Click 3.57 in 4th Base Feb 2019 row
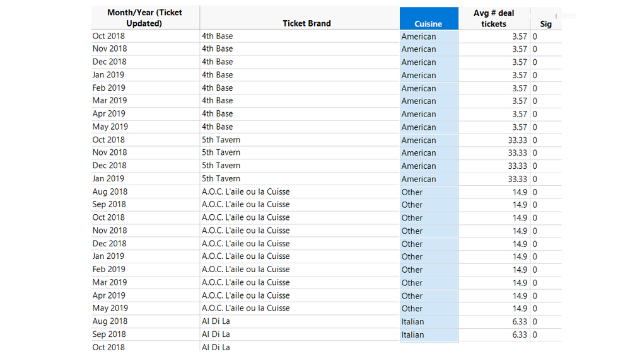This screenshot has width=630, height=354. [x=519, y=88]
